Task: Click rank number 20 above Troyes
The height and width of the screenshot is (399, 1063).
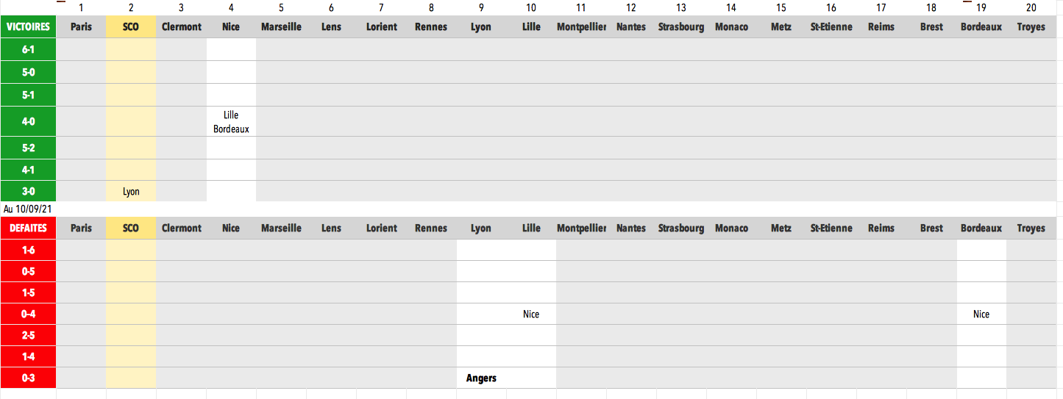Action: 1031,8
